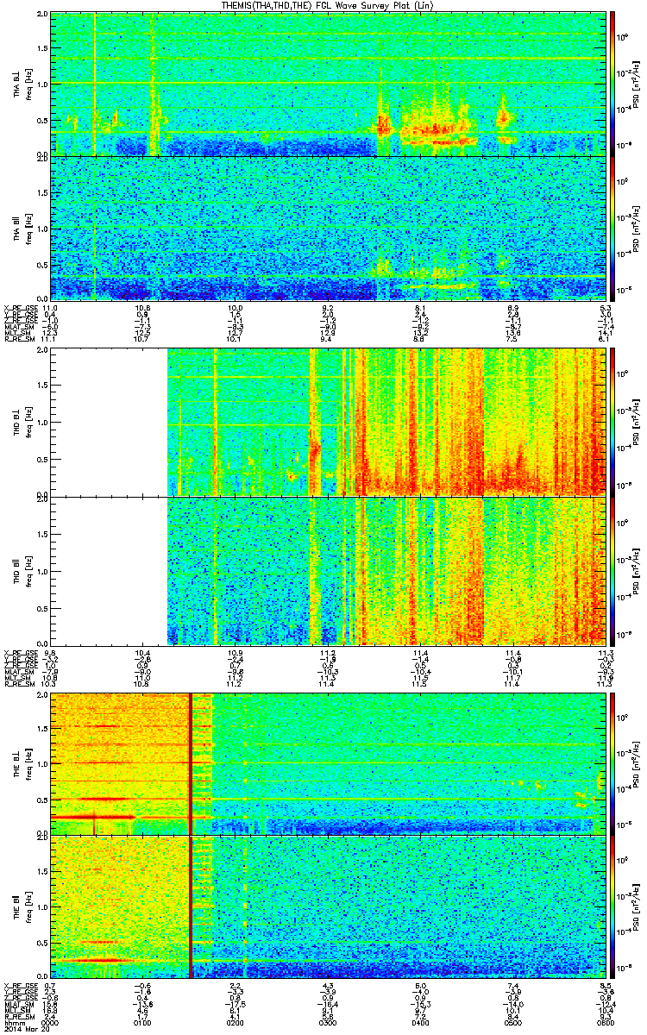Select the THA B-perpendicular spectrogram panel
The image size is (647, 1035).
tap(328, 84)
